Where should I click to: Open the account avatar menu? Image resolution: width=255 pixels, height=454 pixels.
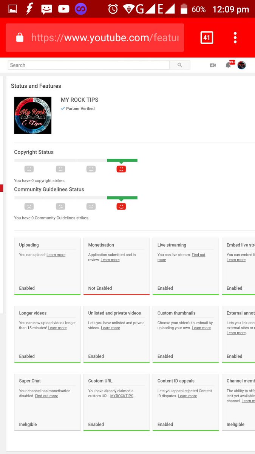[242, 65]
